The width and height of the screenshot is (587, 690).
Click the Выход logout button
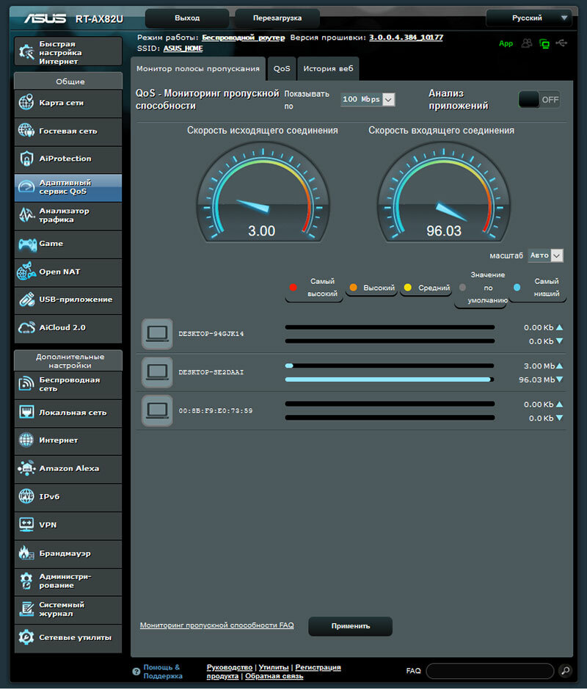coord(187,18)
